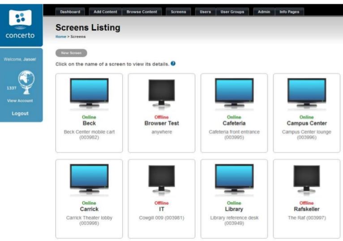Viewport: 343px width, 241px height.
Task: Open the Dashboard tab
Action: pos(70,12)
